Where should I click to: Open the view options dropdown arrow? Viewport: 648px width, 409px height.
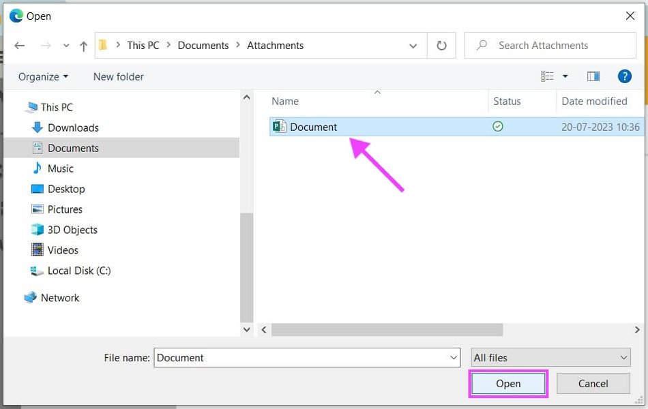(565, 76)
